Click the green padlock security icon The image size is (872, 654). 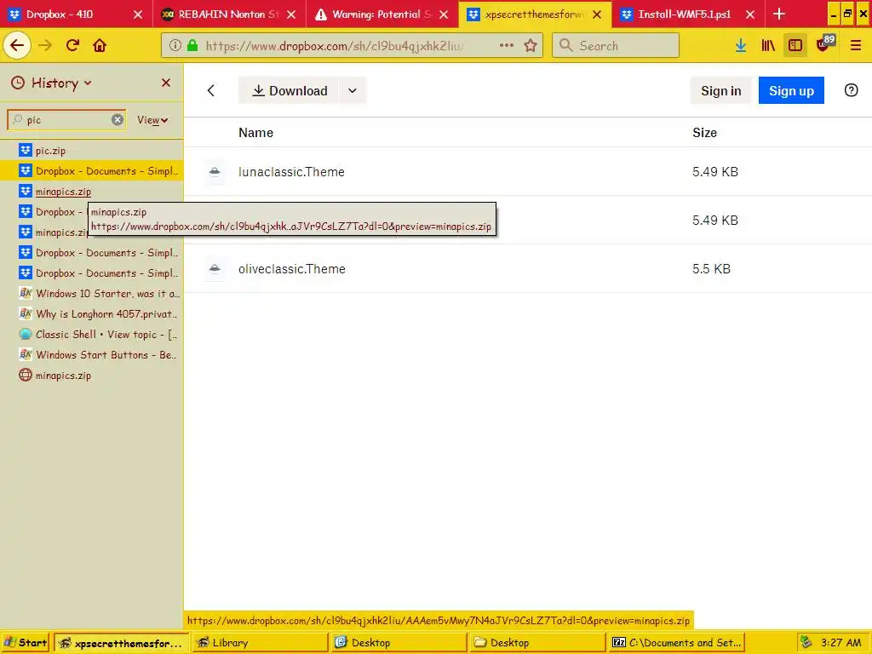[192, 45]
